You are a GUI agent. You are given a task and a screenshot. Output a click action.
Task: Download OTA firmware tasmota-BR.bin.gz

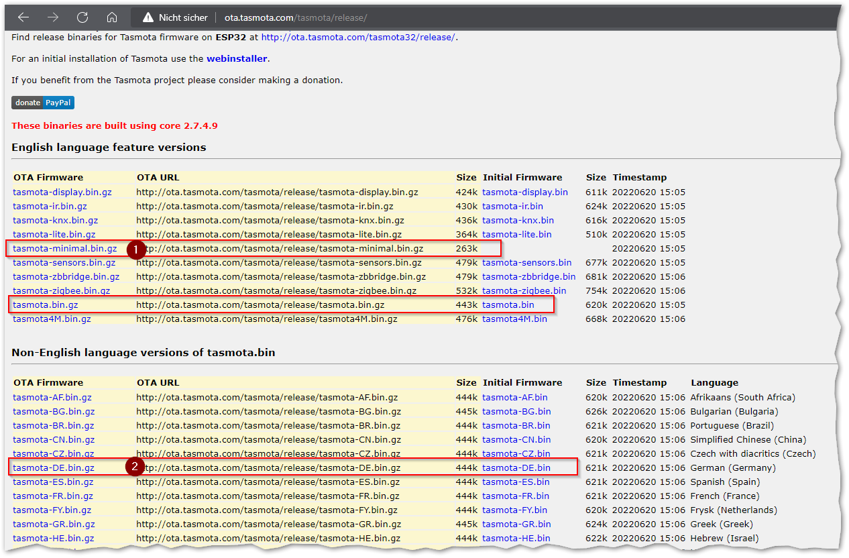click(54, 426)
